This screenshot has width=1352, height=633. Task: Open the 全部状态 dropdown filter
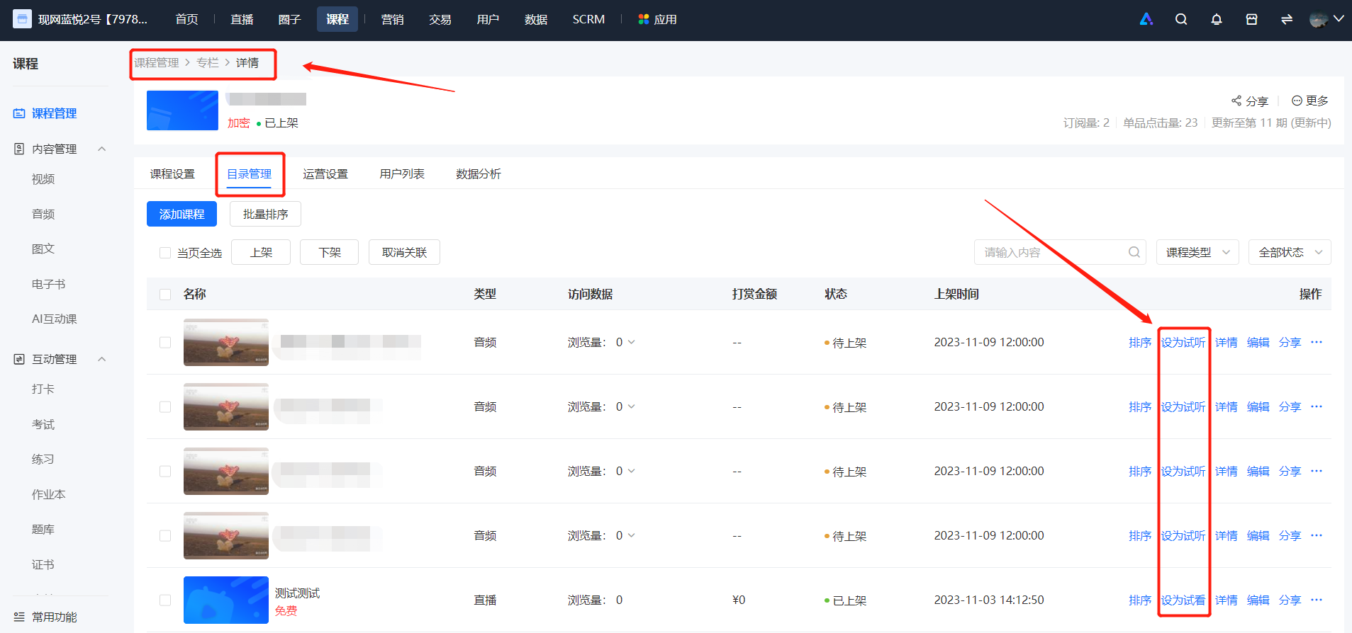click(x=1290, y=252)
